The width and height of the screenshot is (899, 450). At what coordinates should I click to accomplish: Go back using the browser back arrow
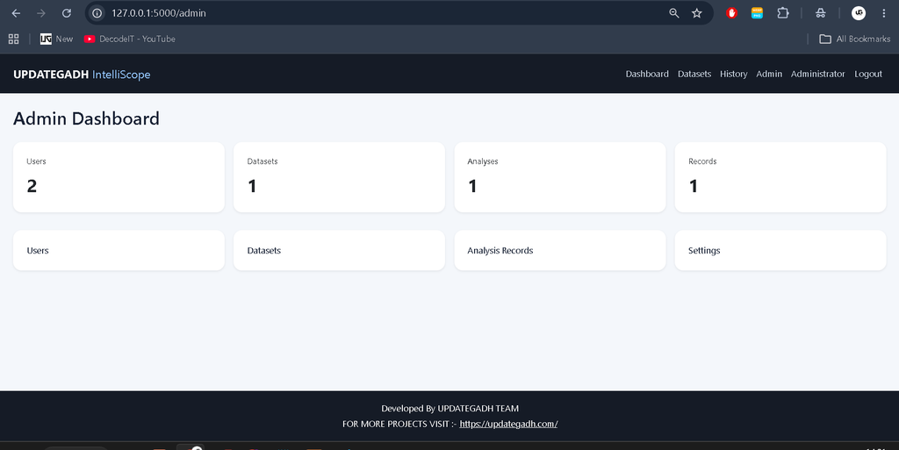pos(16,12)
